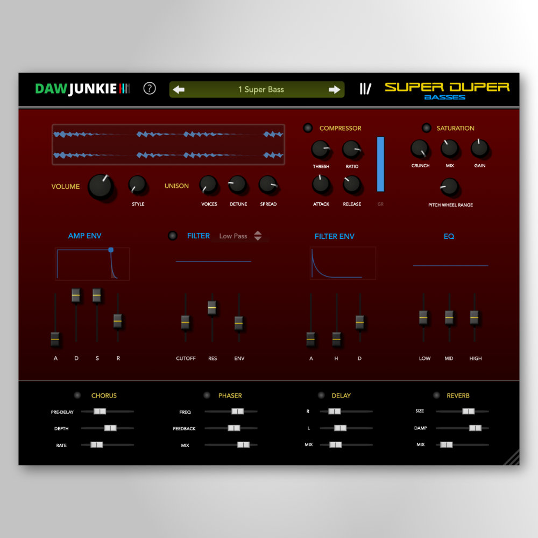Enable the Reverb effect
538x538 pixels.
[436, 395]
